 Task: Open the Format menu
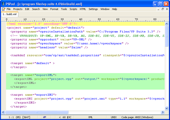[x=54, y=9]
